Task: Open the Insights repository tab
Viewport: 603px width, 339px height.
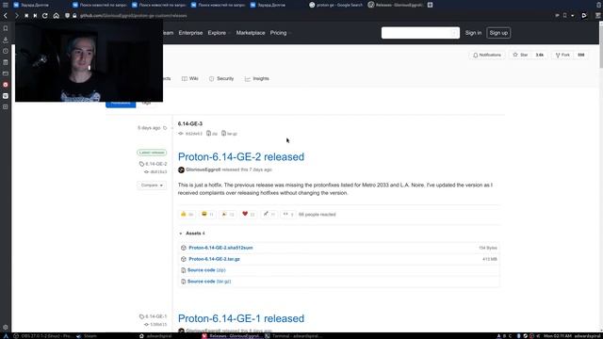Action: 257,78
